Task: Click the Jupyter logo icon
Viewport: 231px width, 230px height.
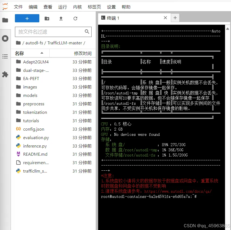Action: [x=5, y=7]
